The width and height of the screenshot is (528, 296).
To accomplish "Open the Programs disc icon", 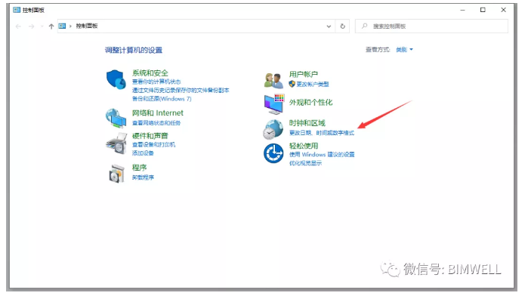I will [x=116, y=174].
